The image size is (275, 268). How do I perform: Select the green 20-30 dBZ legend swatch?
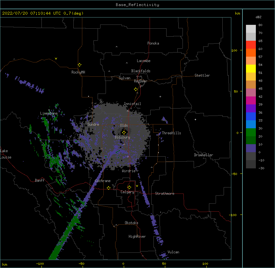[x=251, y=132]
